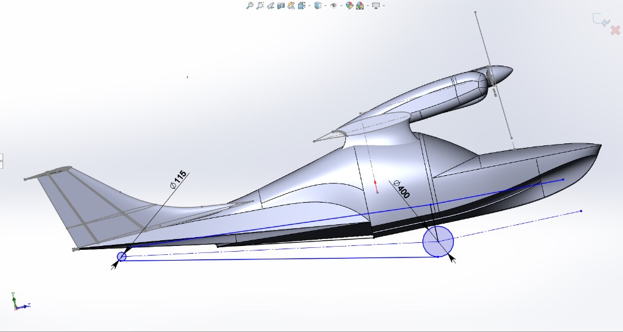Screen dimensions: 623x332
Task: Click the Apply Scene icon
Action: 360,6
